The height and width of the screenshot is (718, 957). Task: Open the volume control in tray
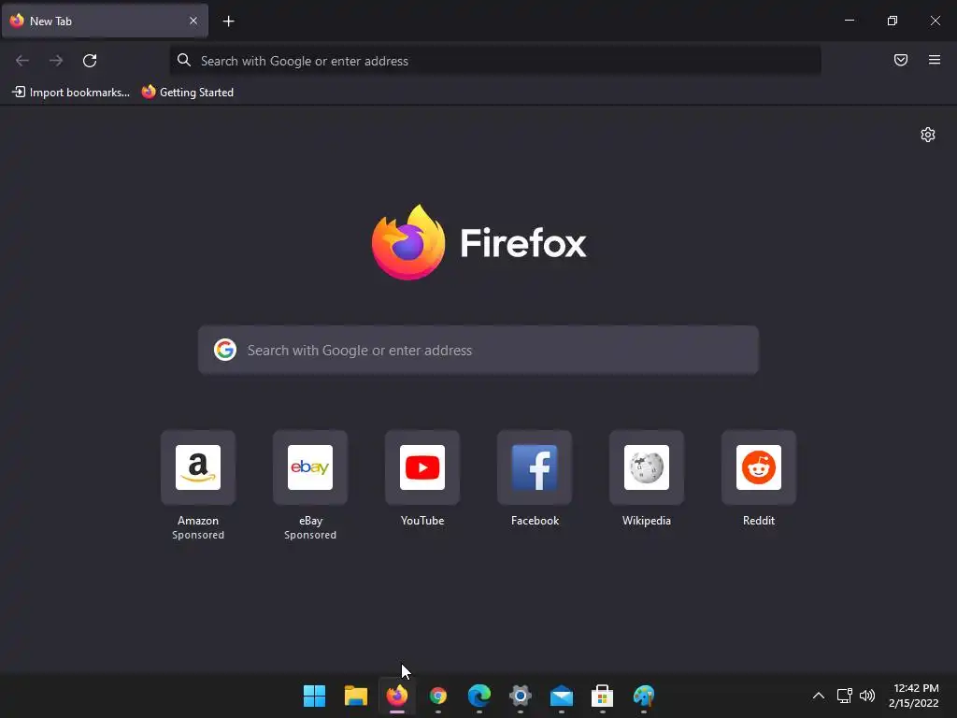click(866, 696)
